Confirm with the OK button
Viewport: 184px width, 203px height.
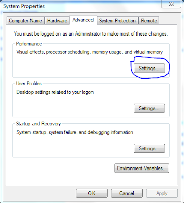[91, 193]
